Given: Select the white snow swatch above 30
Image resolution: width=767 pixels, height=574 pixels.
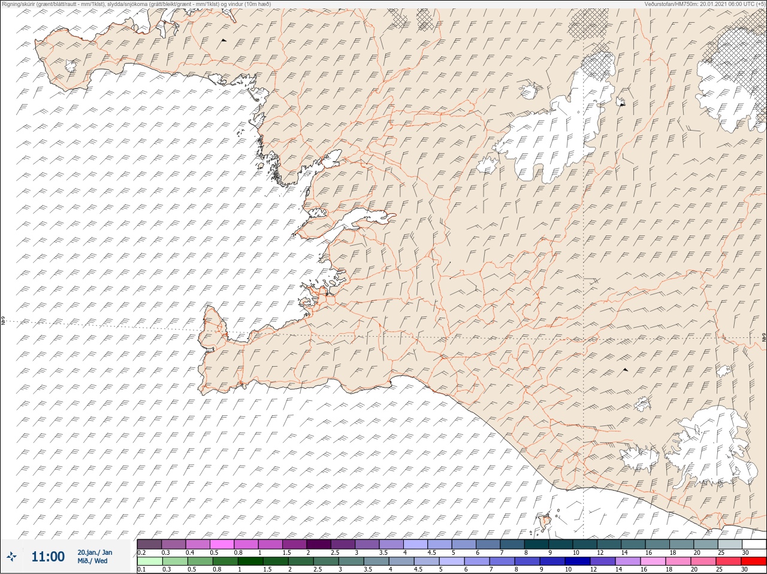Looking at the screenshot, I should 754,545.
